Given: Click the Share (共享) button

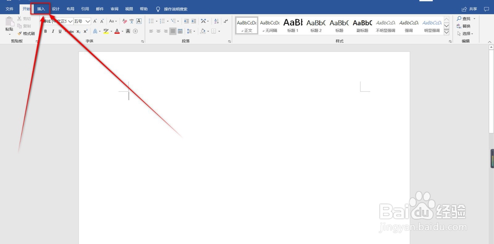Looking at the screenshot, I should click(470, 9).
